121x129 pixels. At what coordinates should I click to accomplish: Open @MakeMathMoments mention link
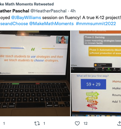[51, 24]
